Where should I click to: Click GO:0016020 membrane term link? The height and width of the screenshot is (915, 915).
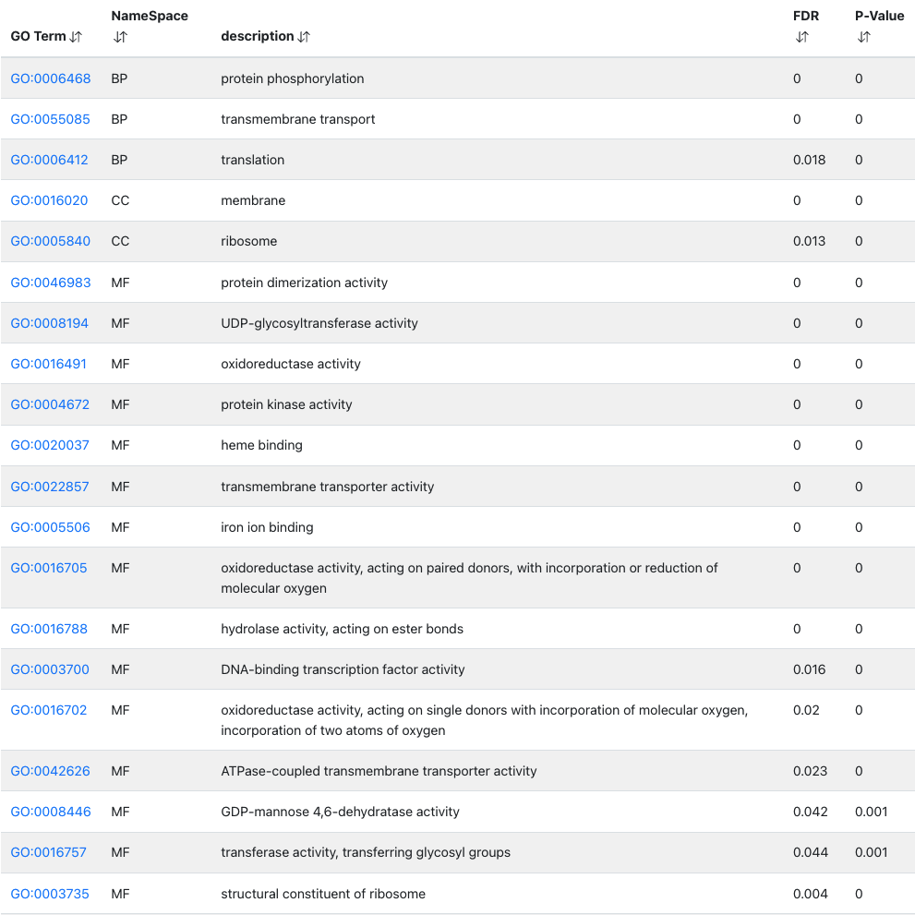[50, 200]
